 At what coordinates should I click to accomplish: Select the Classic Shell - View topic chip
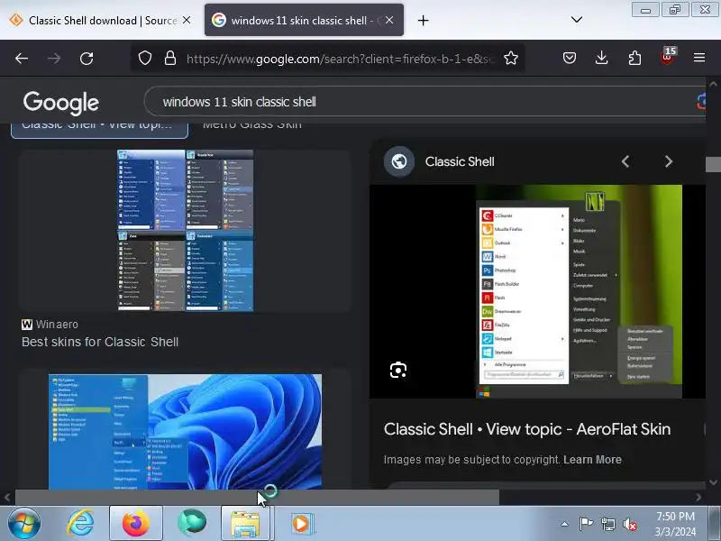pos(99,129)
